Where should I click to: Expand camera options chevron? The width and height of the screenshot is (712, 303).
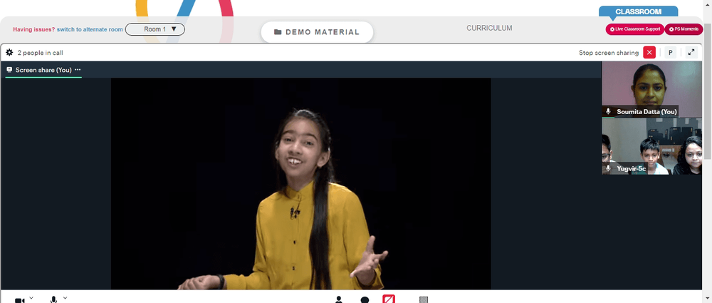coord(31,298)
